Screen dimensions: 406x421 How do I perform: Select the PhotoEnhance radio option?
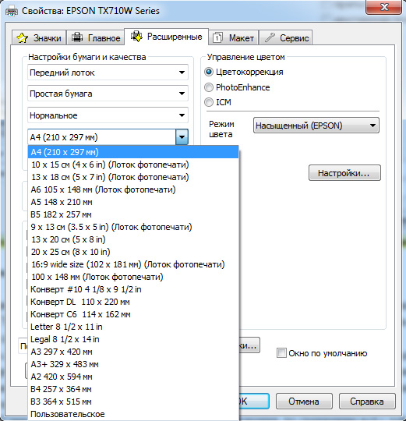[x=209, y=87]
